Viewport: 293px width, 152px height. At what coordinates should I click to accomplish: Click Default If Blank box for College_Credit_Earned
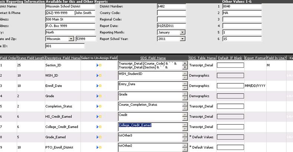[x=230, y=127]
